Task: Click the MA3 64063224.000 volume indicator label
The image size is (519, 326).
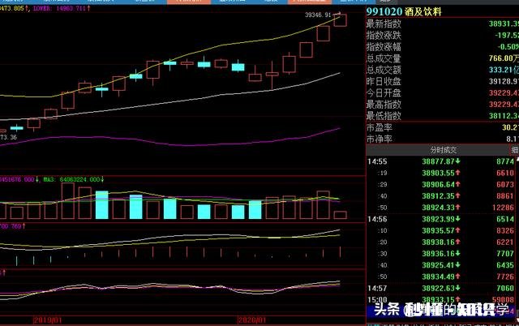Action: pyautogui.click(x=74, y=179)
